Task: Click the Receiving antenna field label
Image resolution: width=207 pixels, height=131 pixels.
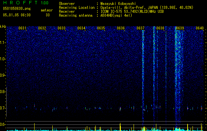Action: click(76, 15)
